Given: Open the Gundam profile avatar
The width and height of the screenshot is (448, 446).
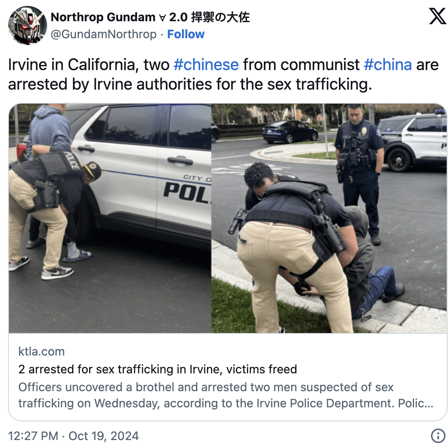Looking at the screenshot, I should pos(28,25).
